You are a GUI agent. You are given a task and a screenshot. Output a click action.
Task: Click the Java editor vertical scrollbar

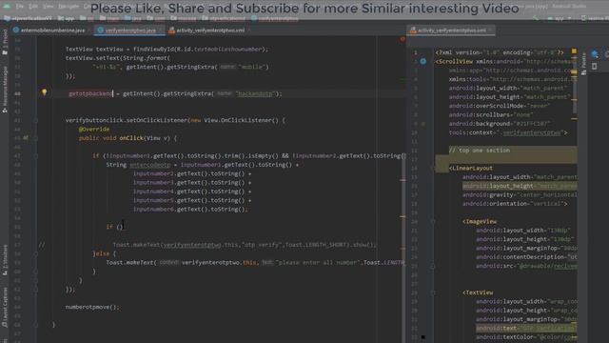tap(403, 191)
